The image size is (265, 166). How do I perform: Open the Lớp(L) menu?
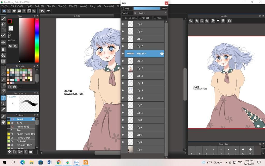tap(29, 6)
